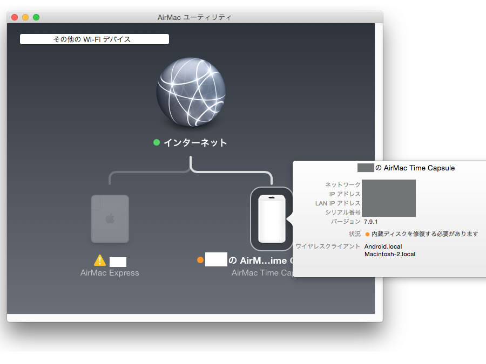Click the ワイヤレスクライアント label
This screenshot has height=364, width=486.
click(x=328, y=246)
